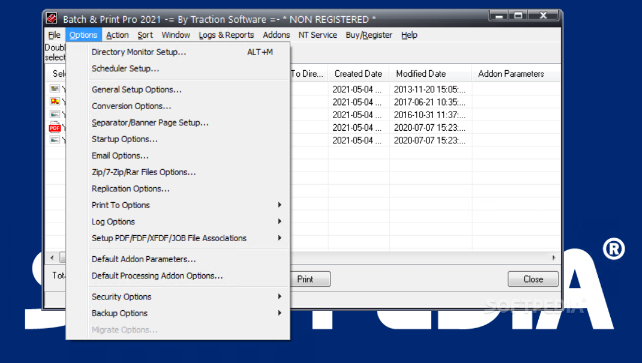This screenshot has height=363, width=642.
Task: Minimize the Batch & Print Pro window
Action: tap(499, 16)
